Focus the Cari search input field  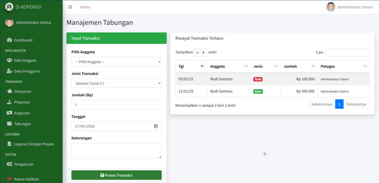pyautogui.click(x=347, y=53)
